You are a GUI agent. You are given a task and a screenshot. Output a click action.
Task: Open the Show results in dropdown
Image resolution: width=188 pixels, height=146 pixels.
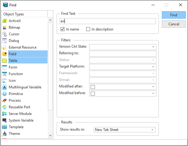[x=152, y=130]
